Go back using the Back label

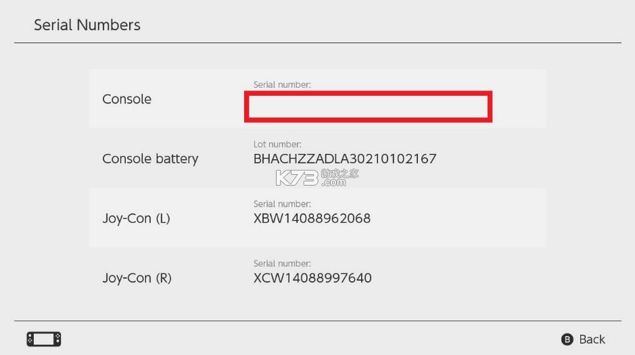point(592,339)
